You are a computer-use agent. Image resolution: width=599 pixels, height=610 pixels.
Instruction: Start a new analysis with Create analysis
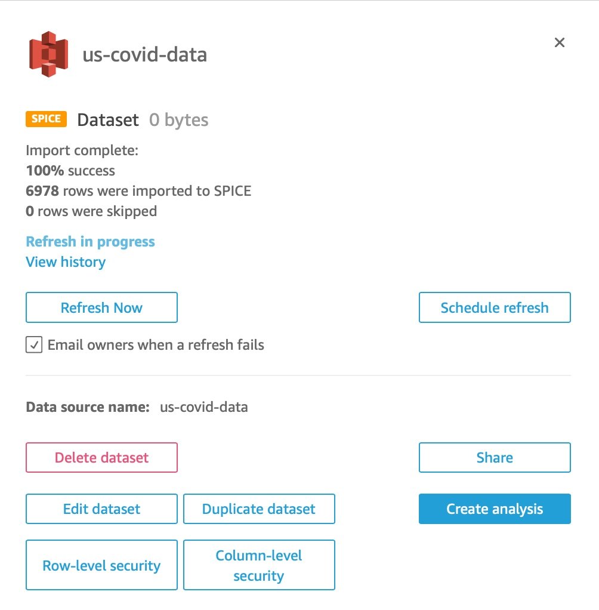click(x=494, y=509)
